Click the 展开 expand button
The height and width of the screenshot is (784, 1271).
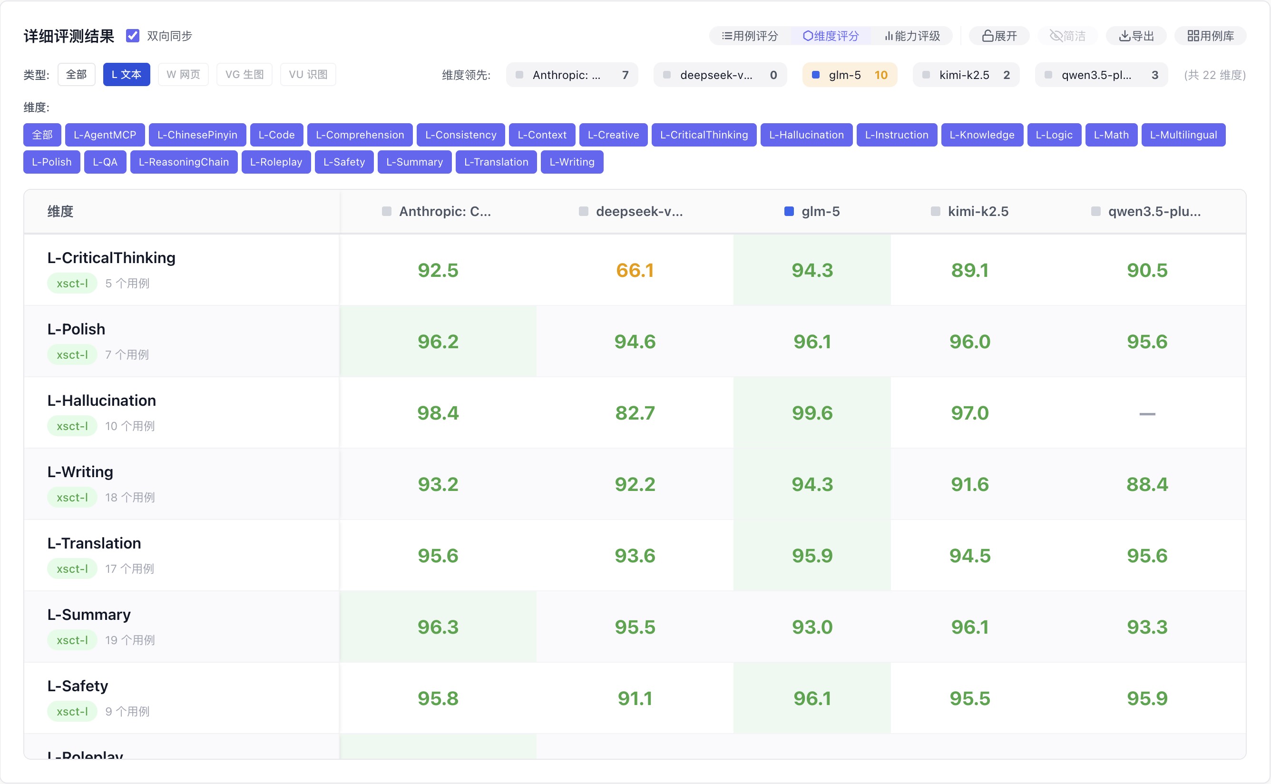999,36
